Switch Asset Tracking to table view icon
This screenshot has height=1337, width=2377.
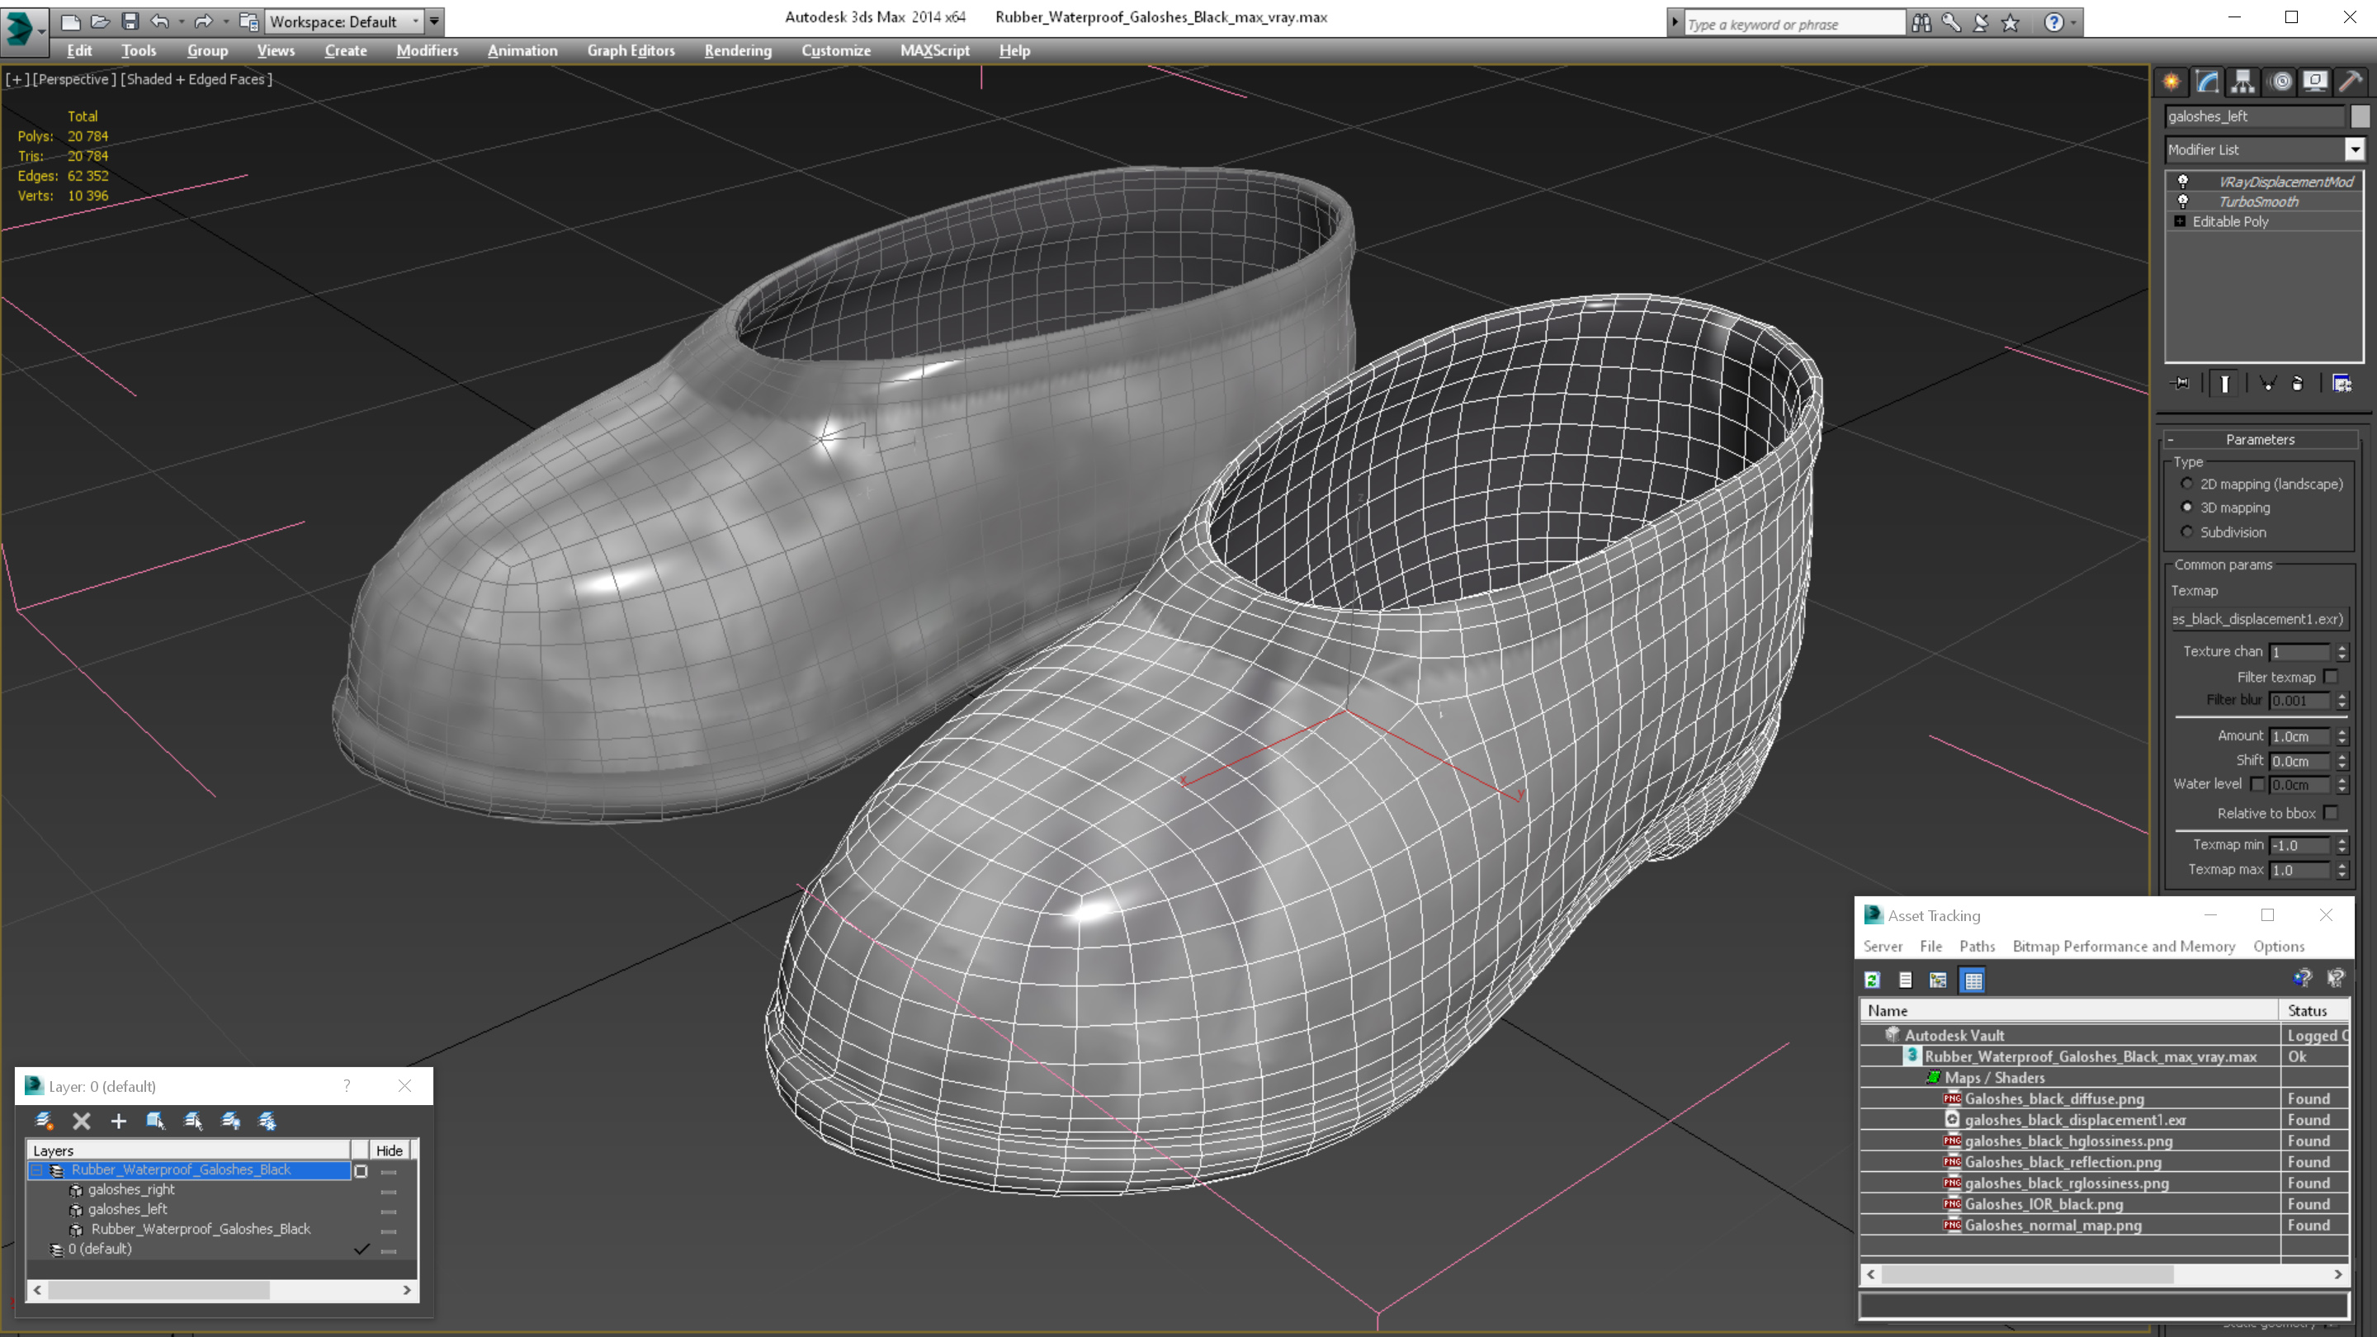[x=1973, y=980]
